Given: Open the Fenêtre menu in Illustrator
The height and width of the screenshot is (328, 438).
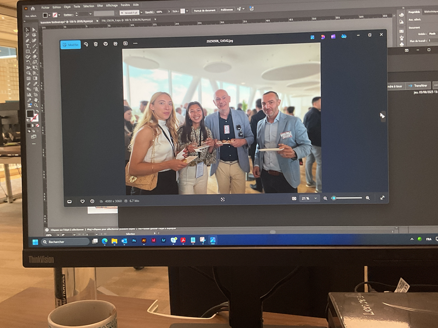Looking at the screenshot, I should point(124,5).
